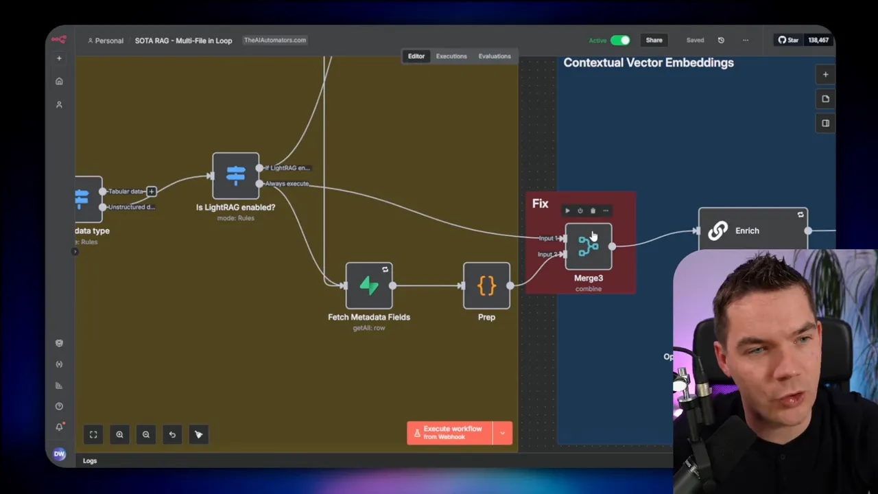Open the Logs panel
Screen dimensions: 878x494
coord(90,460)
